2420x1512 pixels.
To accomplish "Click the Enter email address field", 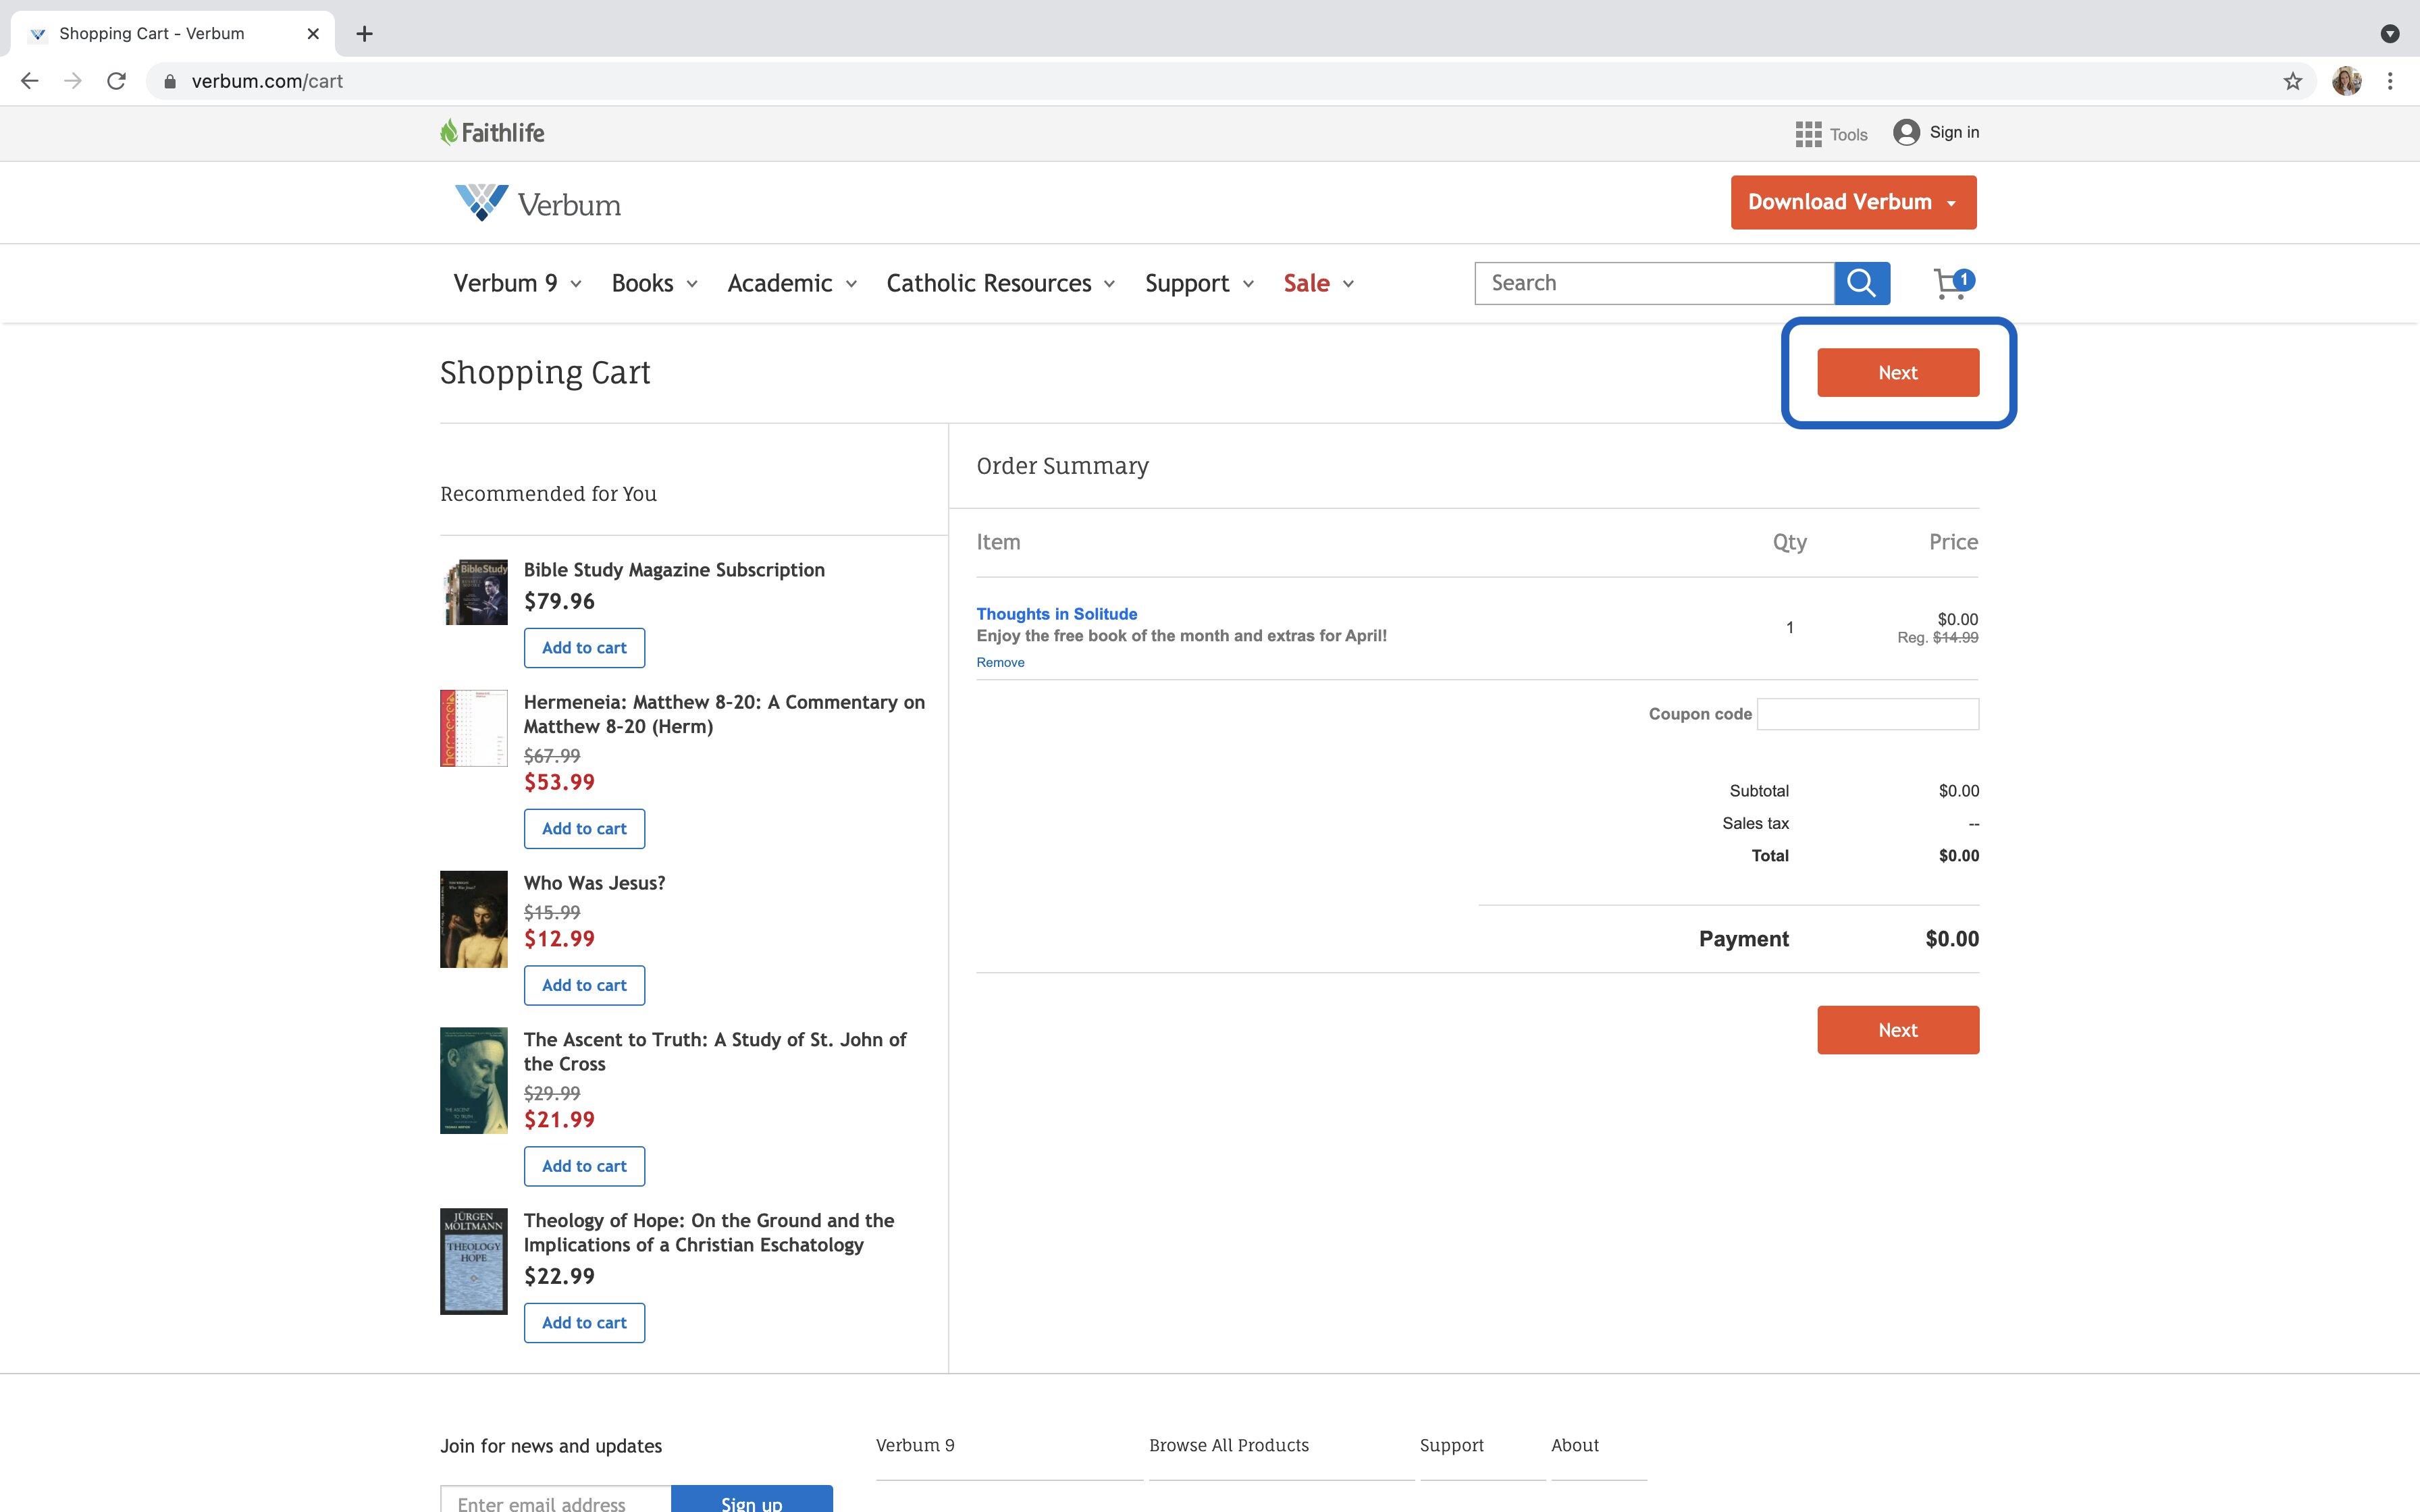I will [x=556, y=1500].
